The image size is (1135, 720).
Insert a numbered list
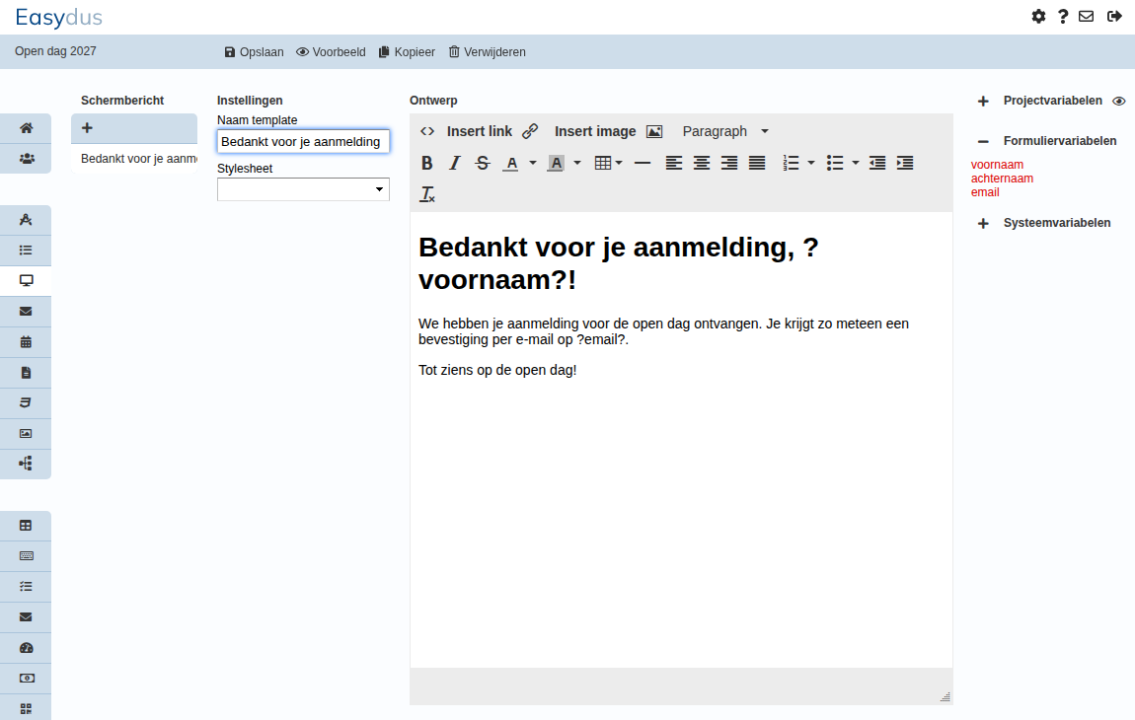pos(791,164)
